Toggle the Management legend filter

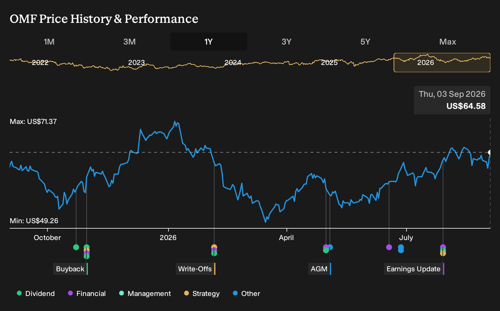145,294
